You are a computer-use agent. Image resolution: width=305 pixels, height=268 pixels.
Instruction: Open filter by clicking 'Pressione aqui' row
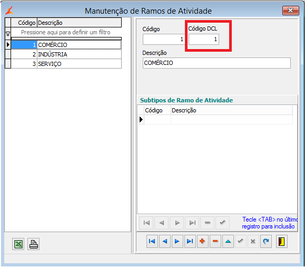(66, 32)
